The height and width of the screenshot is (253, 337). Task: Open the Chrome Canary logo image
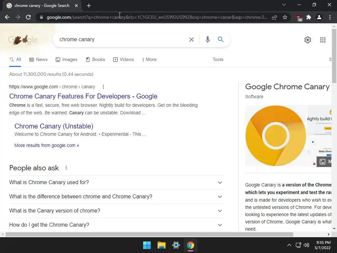[276, 135]
